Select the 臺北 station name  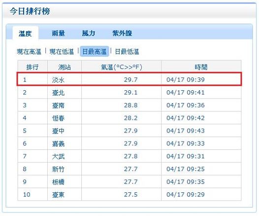(x=58, y=93)
